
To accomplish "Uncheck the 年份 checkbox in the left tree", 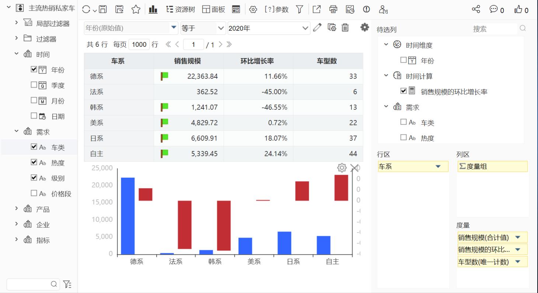I will 34,70.
